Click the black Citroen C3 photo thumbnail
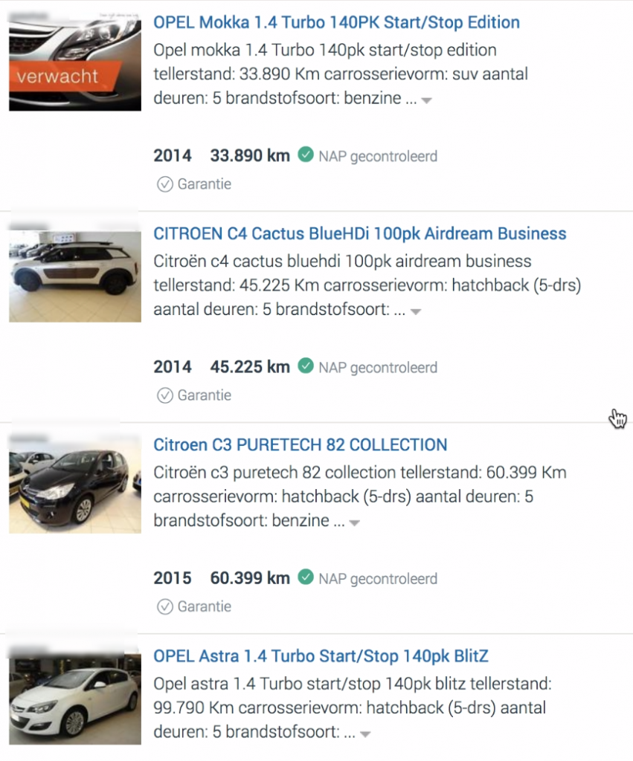The width and height of the screenshot is (633, 761). 75,487
